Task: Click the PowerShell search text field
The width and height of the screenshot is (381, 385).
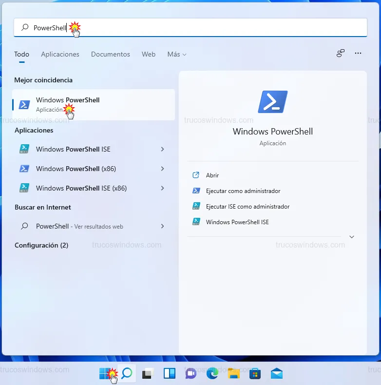Action: (195, 28)
